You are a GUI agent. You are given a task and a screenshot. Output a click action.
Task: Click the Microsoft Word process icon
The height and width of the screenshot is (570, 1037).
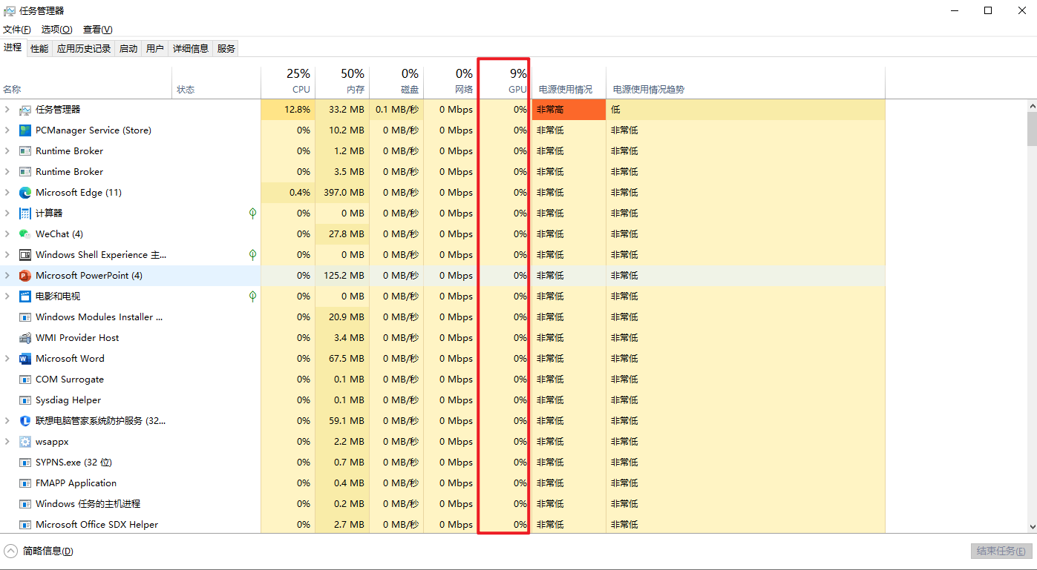(x=25, y=359)
